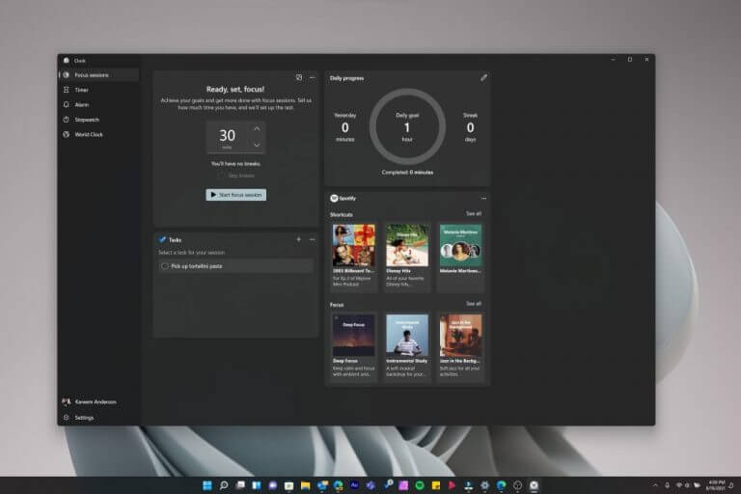This screenshot has width=741, height=494.
Task: Open the Focus sessions page in sidebar
Action: pos(98,74)
